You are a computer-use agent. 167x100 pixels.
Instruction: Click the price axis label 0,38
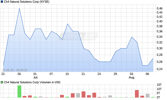[159, 26]
